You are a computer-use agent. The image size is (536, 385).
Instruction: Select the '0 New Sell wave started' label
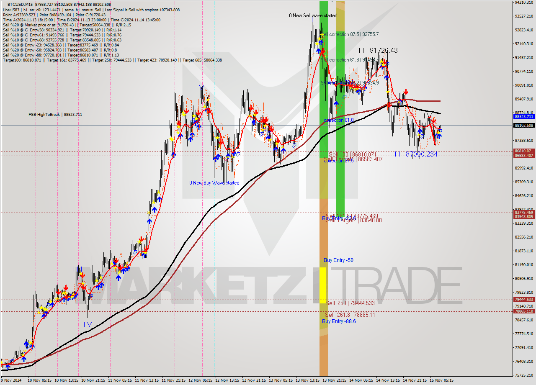(x=313, y=15)
